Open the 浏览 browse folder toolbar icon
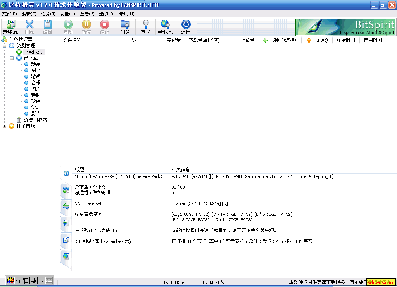This screenshot has width=397, height=287. pyautogui.click(x=125, y=27)
